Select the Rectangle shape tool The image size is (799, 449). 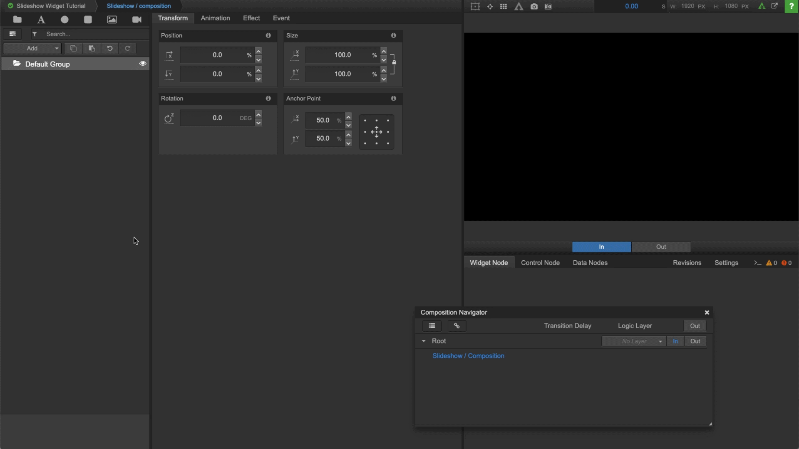click(x=88, y=20)
